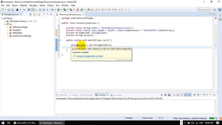Image resolution: width=222 pixels, height=125 pixels.
Task: Switch to the Coverage tab
Action: 116,95
